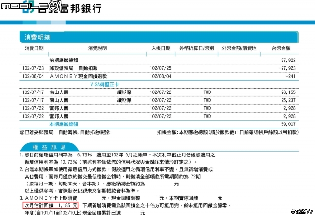Click 年度(自101/11到102/10止) cashback line

85,213
